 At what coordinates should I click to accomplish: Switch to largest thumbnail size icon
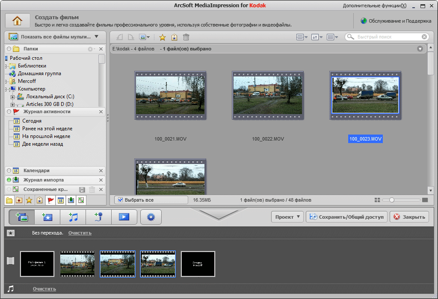coord(425,200)
